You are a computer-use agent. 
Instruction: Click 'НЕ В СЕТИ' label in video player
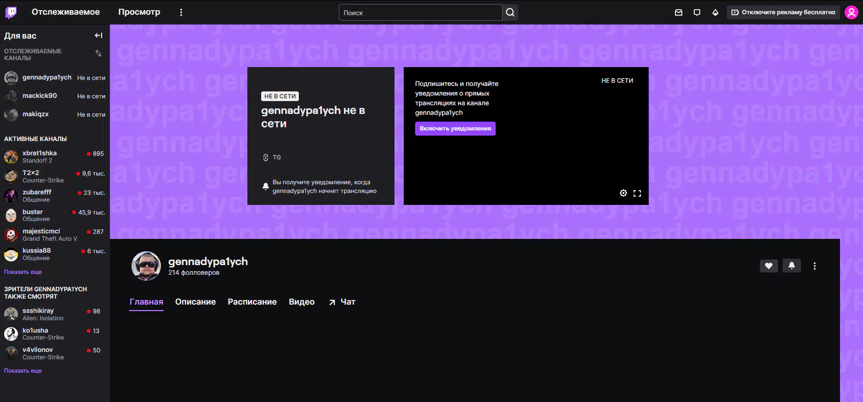(617, 81)
